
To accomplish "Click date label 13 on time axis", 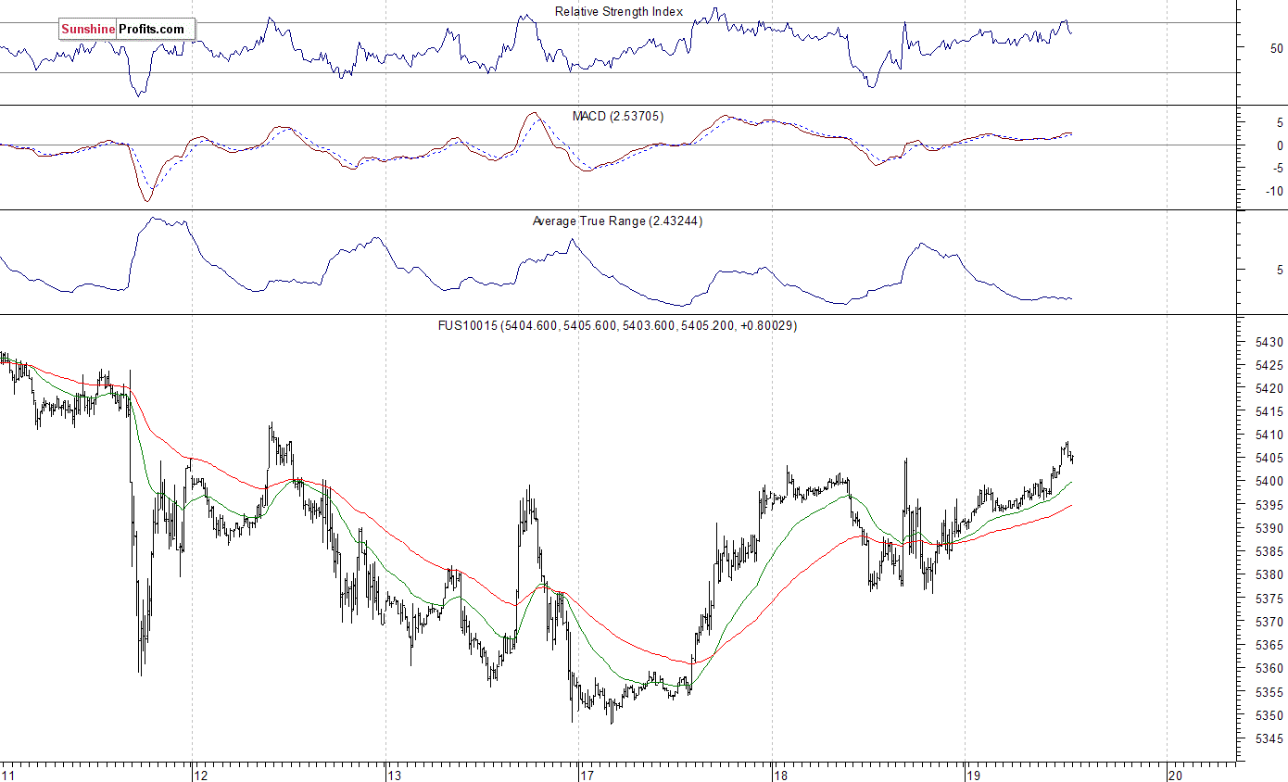I will pos(395,774).
